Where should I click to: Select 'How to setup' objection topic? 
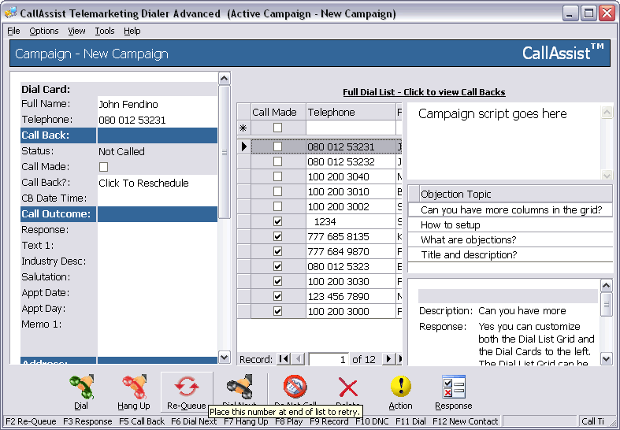451,224
